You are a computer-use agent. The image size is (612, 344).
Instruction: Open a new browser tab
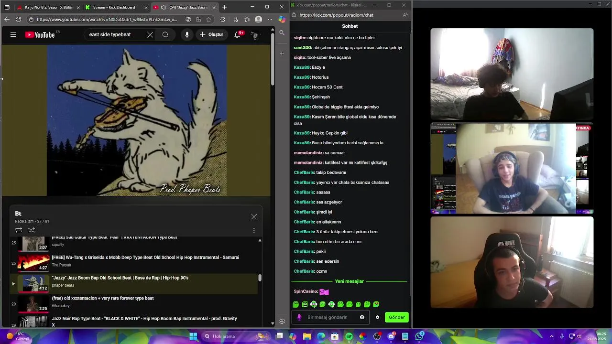[224, 7]
